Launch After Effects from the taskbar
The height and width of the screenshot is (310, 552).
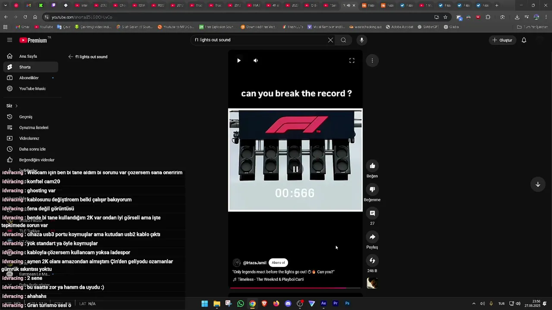[x=323, y=304]
